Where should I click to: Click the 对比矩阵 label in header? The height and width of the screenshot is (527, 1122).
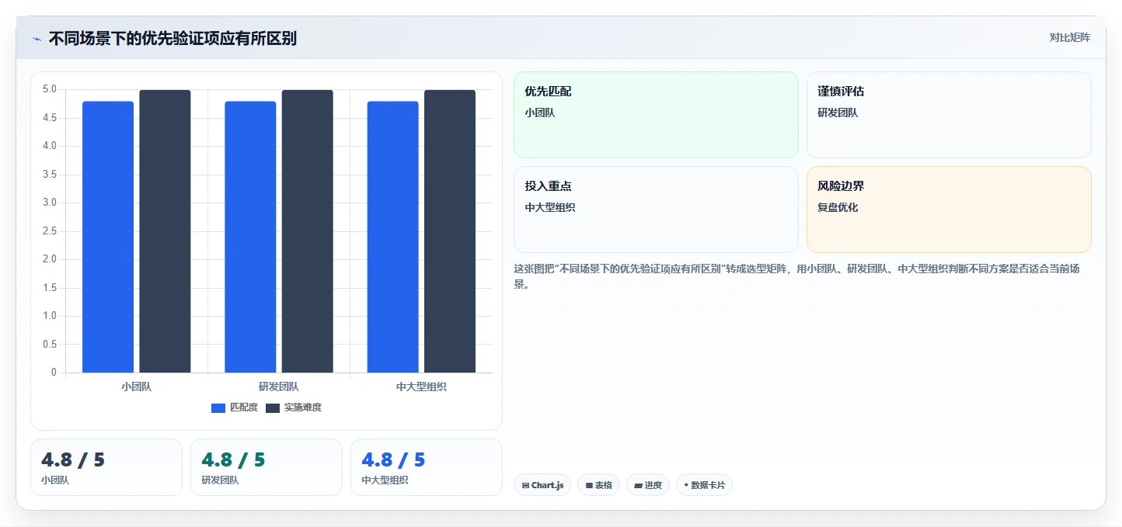pos(1069,37)
